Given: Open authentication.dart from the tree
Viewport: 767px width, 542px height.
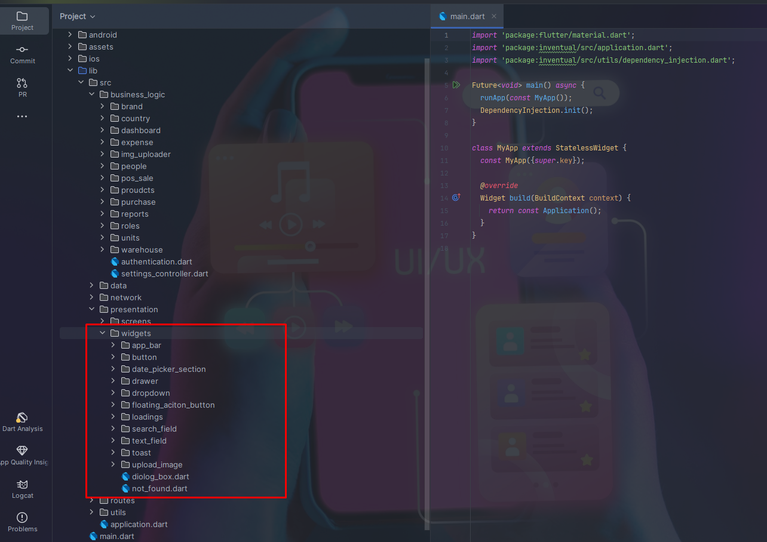Looking at the screenshot, I should (156, 261).
